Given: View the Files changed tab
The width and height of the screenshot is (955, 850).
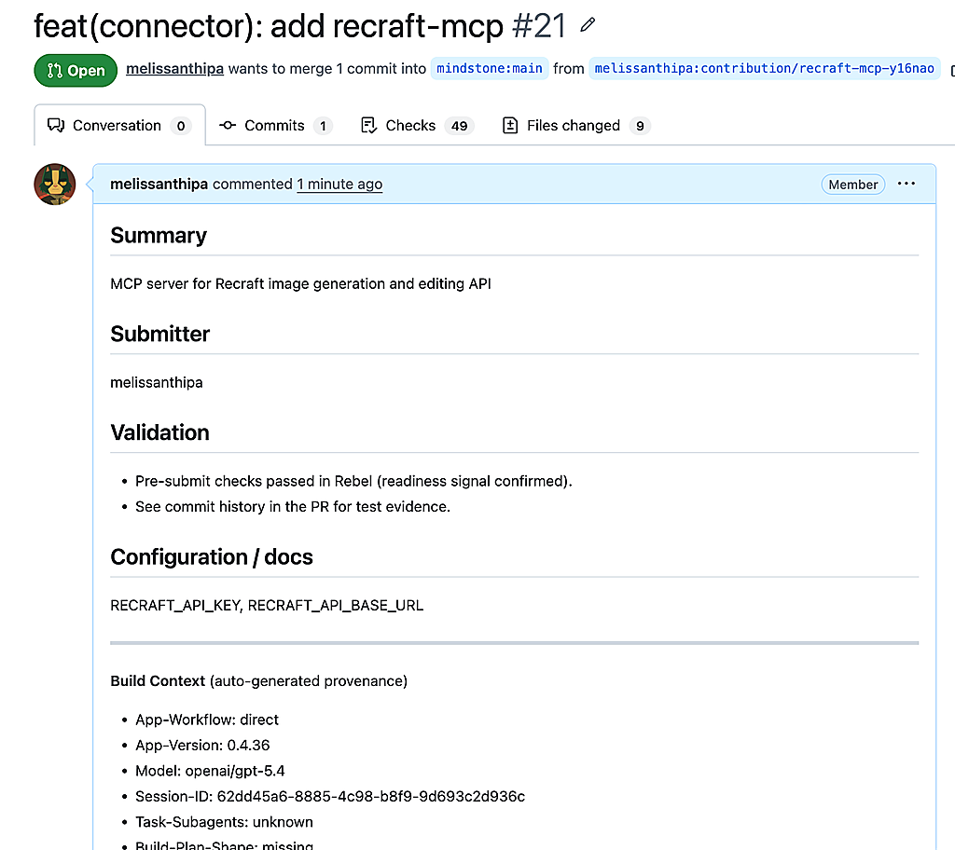Looking at the screenshot, I should (x=575, y=126).
